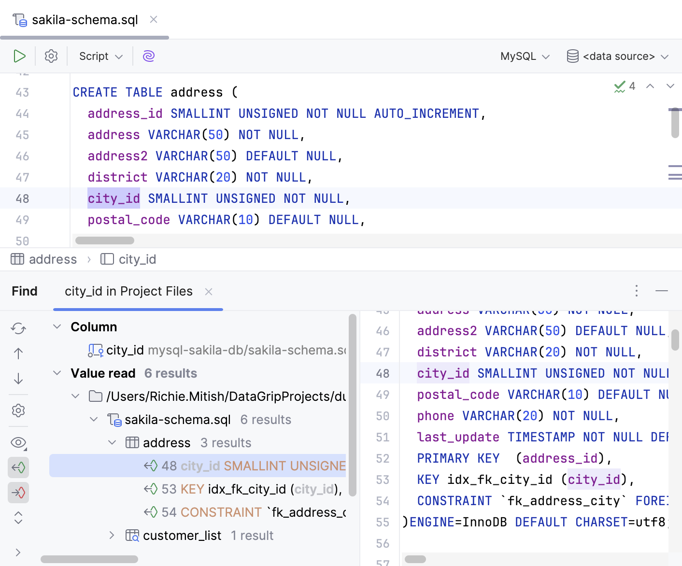Switch to the sakila-schema.sql editor tab
This screenshot has height=566, width=682.
click(x=77, y=20)
